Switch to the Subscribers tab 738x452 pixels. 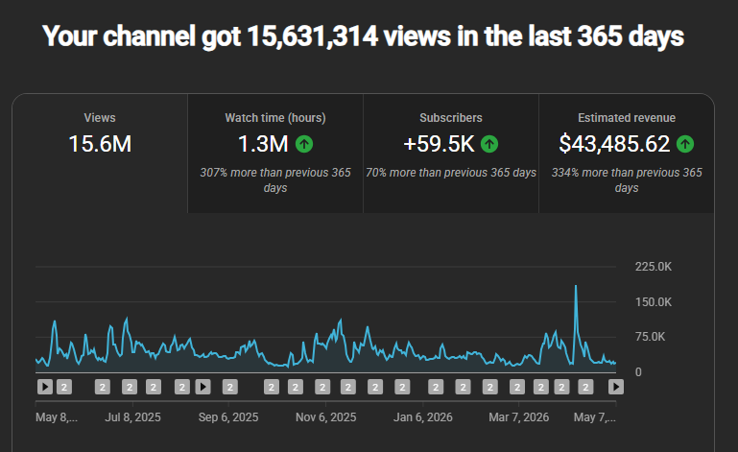coord(451,154)
